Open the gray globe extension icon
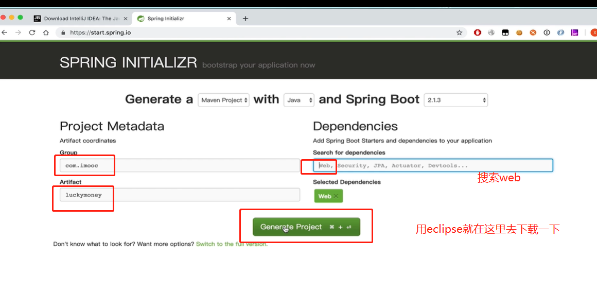 pos(491,33)
